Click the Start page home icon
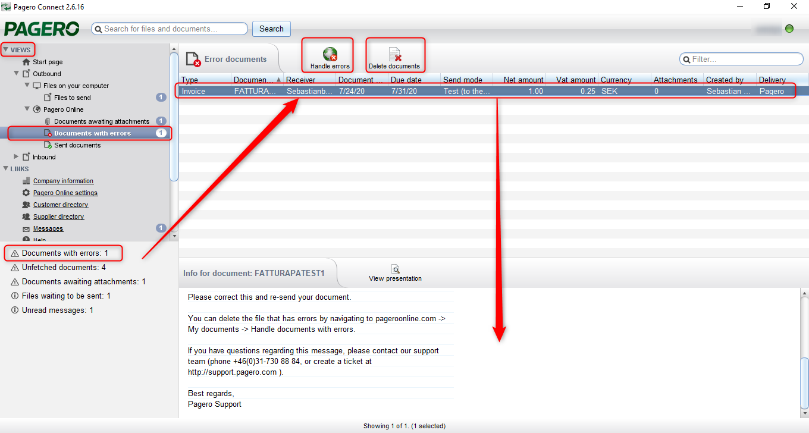Viewport: 809px width, 433px height. coord(26,62)
